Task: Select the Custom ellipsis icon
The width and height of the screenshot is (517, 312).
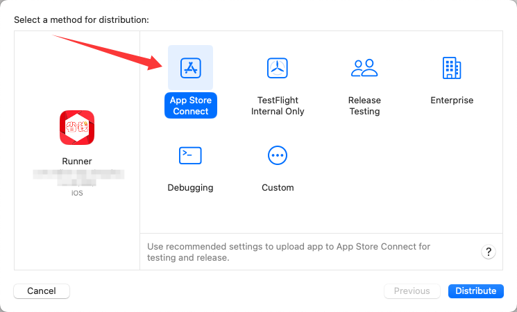Action: (x=278, y=155)
